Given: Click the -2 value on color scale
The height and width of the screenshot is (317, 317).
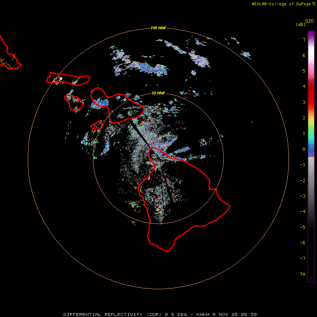Looking at the screenshot, I should (303, 181).
